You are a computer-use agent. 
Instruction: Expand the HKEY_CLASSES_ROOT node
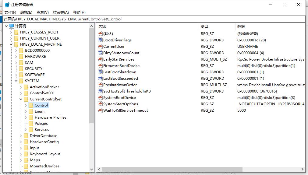tap(11, 32)
